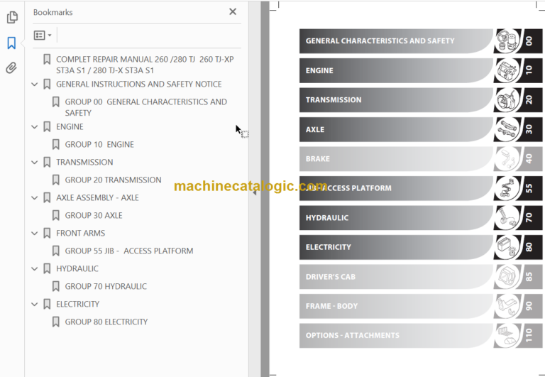Click the battery icon for section 80
Viewport: 545px width, 377px height.
507,247
